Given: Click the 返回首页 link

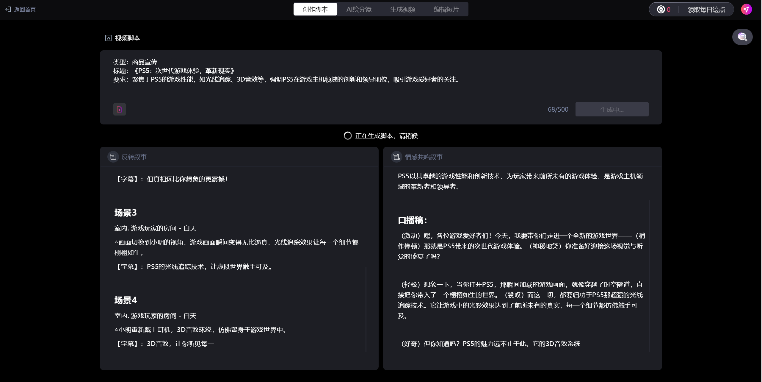Looking at the screenshot, I should 25,10.
